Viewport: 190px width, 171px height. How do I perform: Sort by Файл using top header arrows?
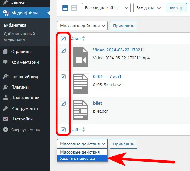pyautogui.click(x=84, y=38)
